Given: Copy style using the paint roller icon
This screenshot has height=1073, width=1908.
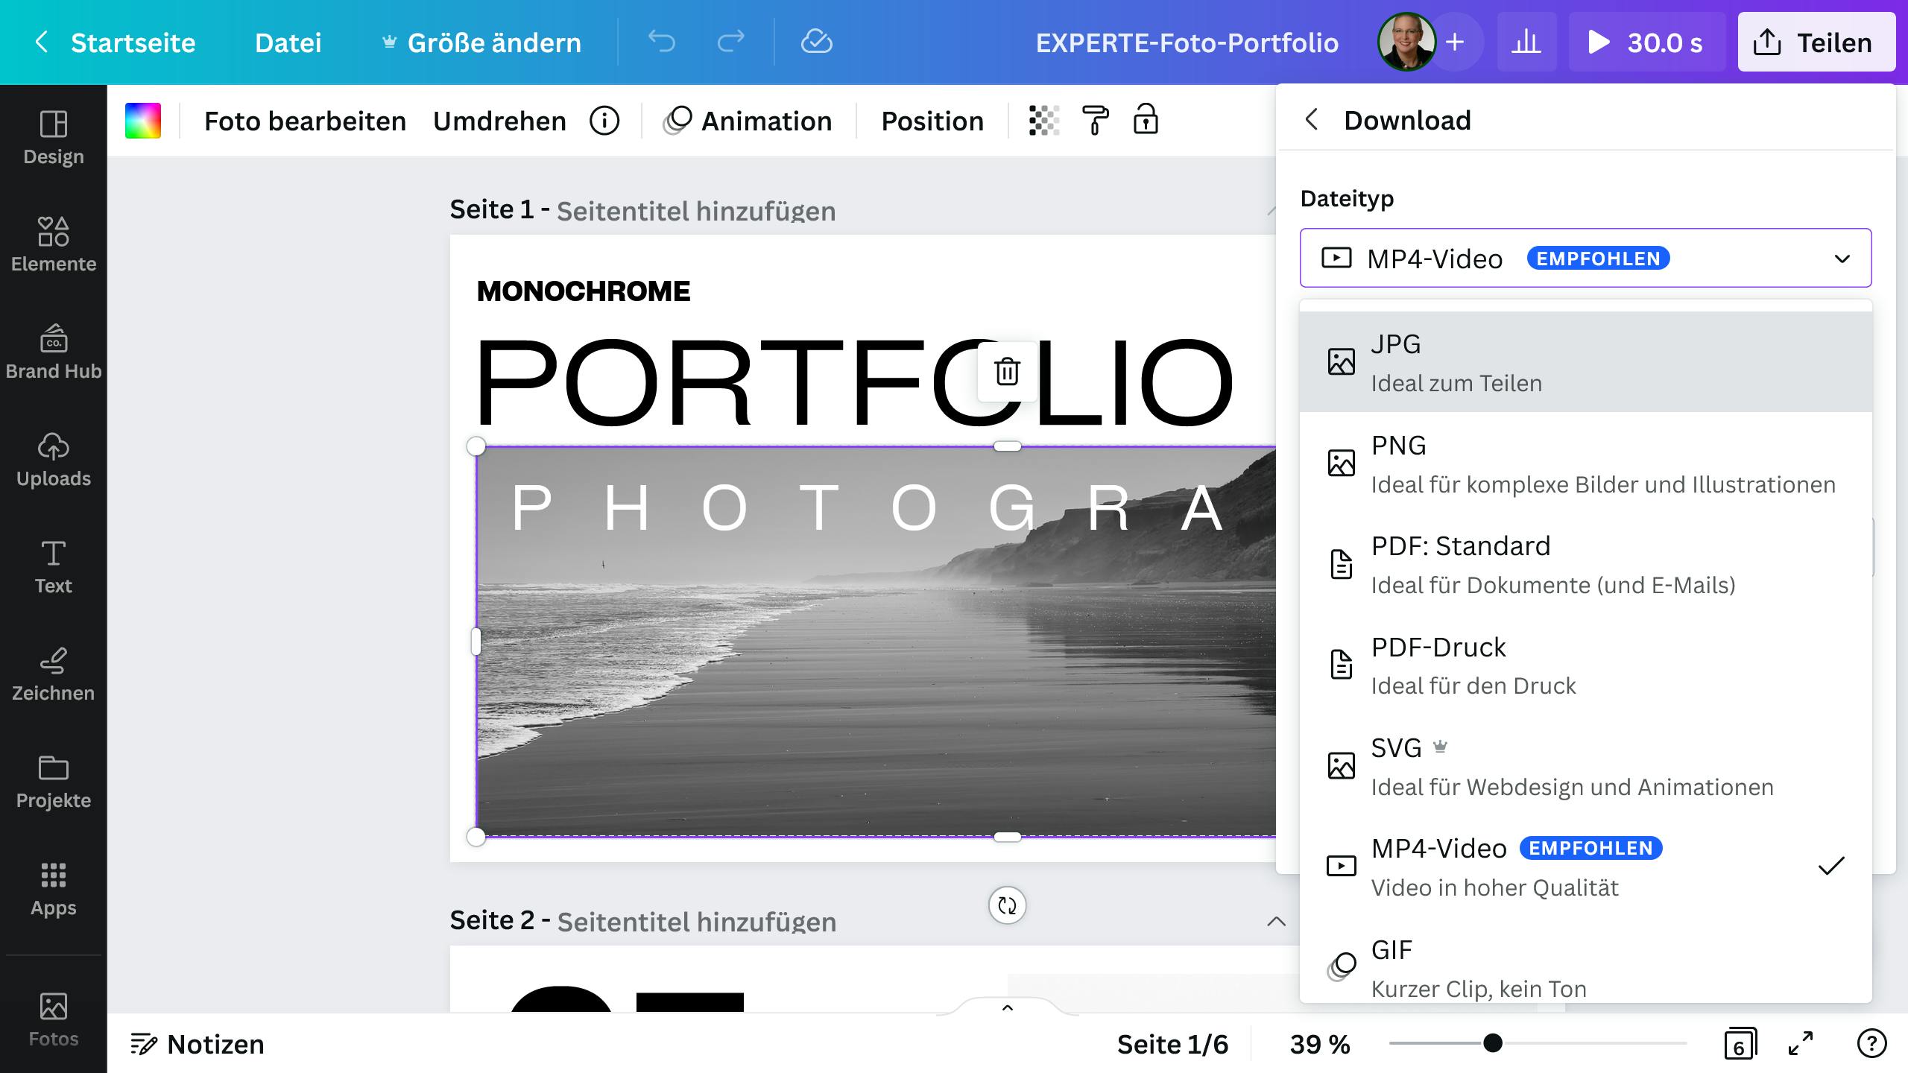Looking at the screenshot, I should click(x=1094, y=120).
